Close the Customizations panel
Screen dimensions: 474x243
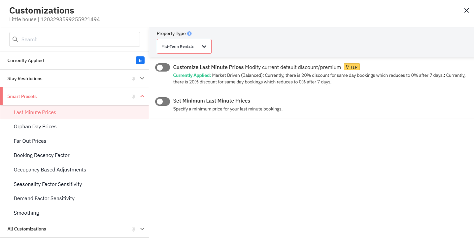(x=466, y=11)
